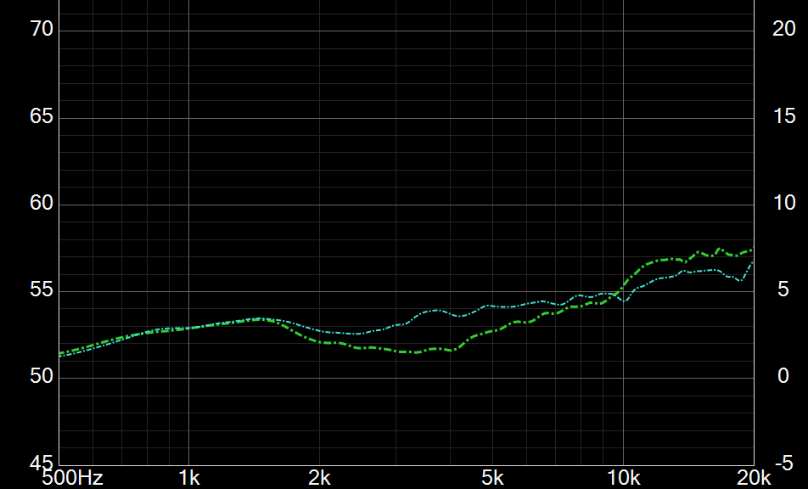Click the 2k frequency axis label
808x489 pixels.
[319, 478]
